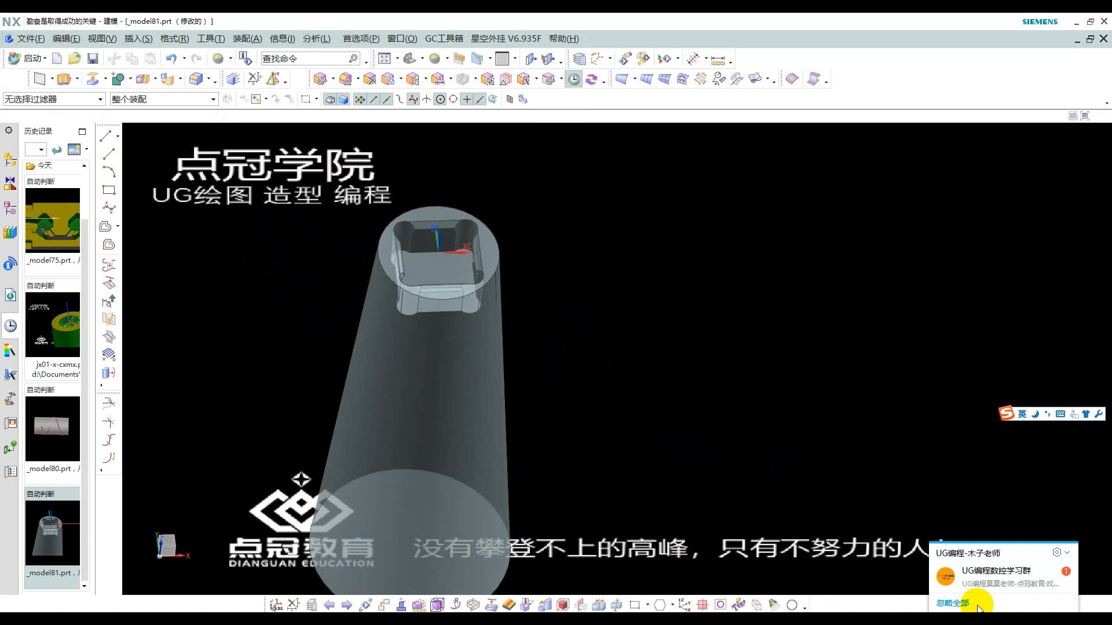Open the GC工具箱 menu
The height and width of the screenshot is (625, 1112).
click(x=444, y=38)
